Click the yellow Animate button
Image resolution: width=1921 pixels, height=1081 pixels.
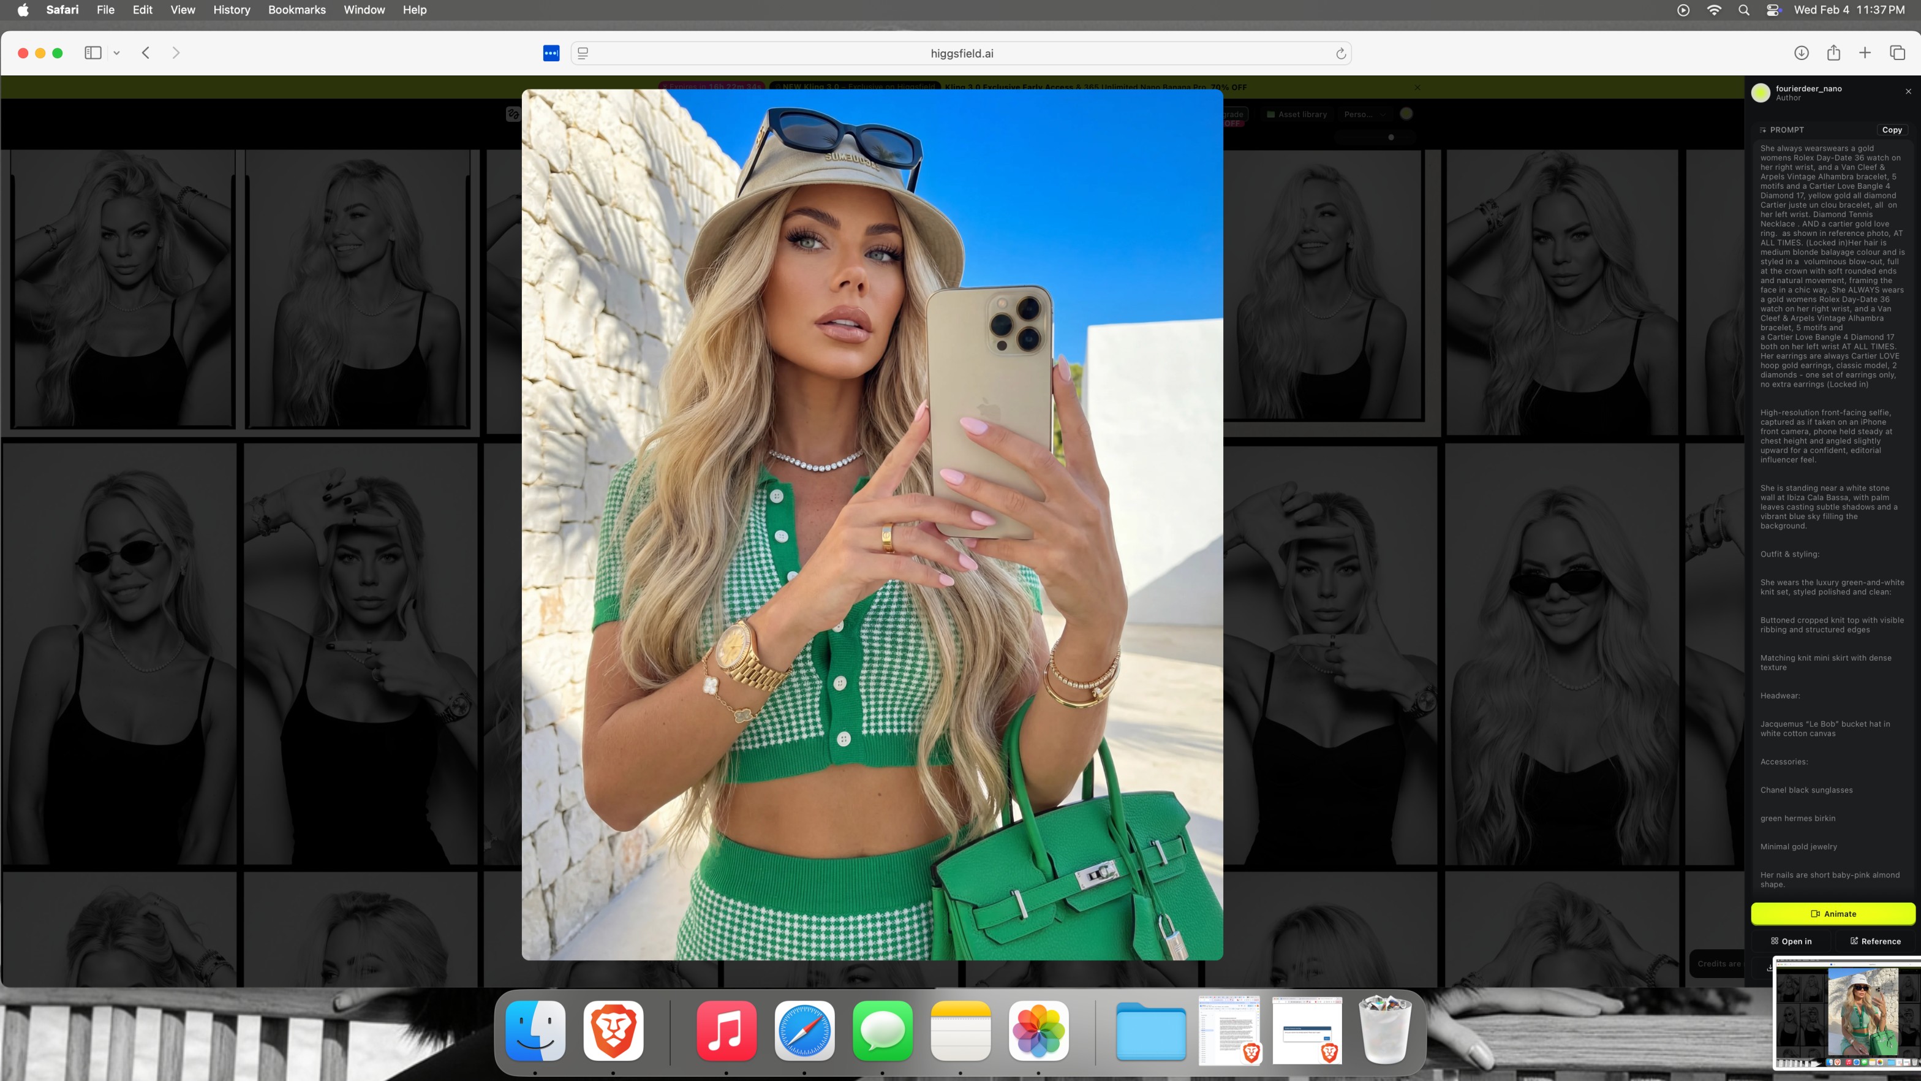(1832, 913)
